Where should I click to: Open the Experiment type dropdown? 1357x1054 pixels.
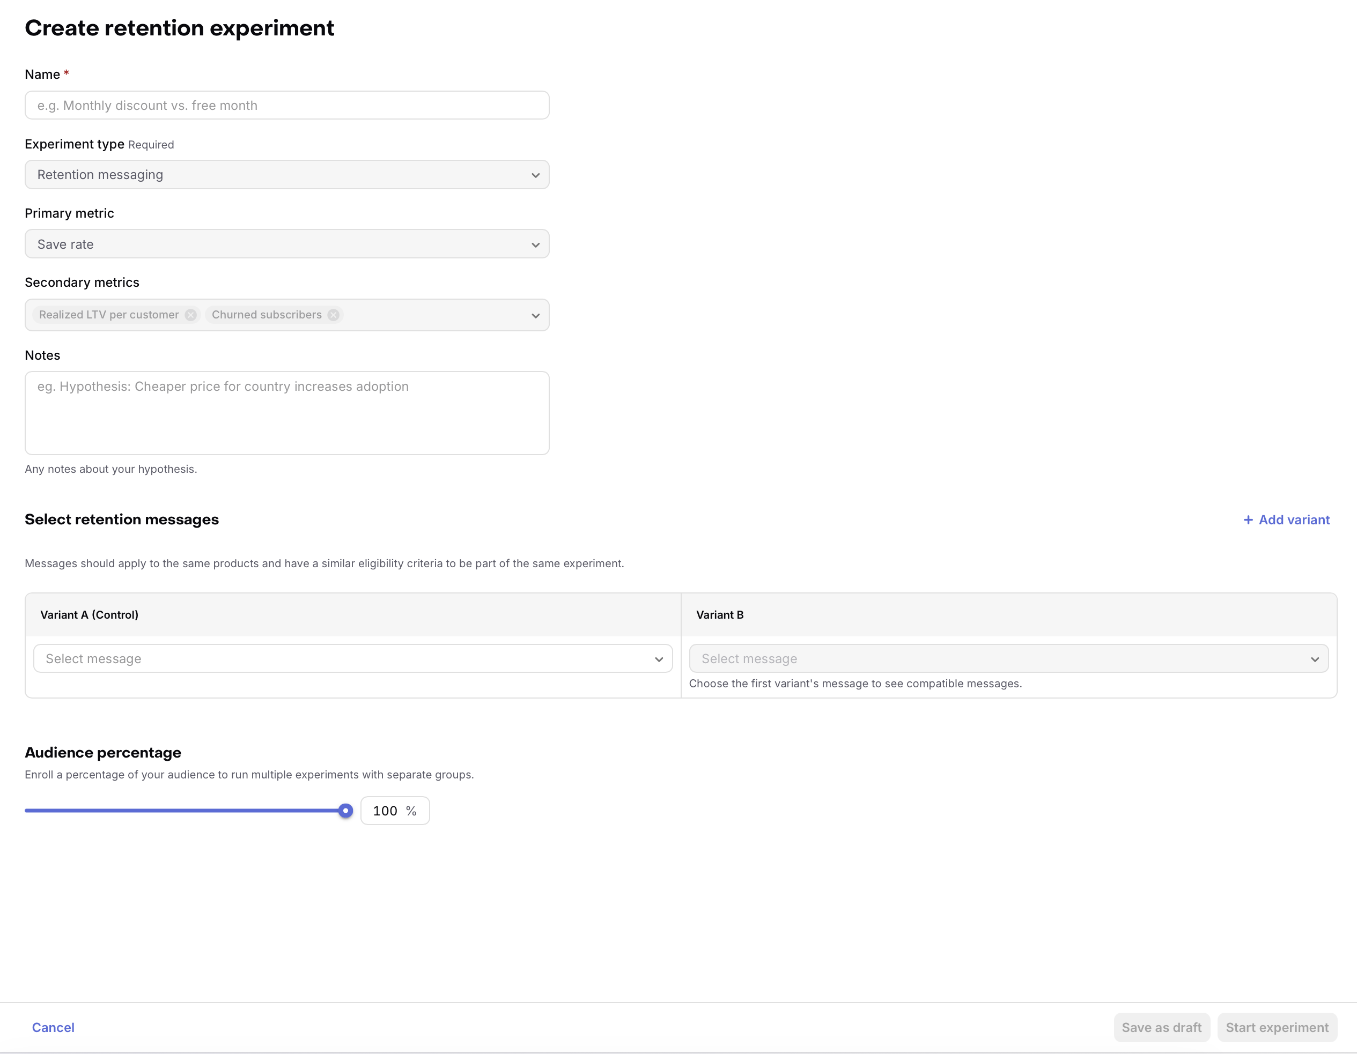(x=287, y=175)
